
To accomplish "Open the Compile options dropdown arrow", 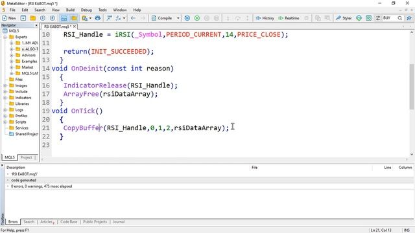I will click(x=178, y=18).
